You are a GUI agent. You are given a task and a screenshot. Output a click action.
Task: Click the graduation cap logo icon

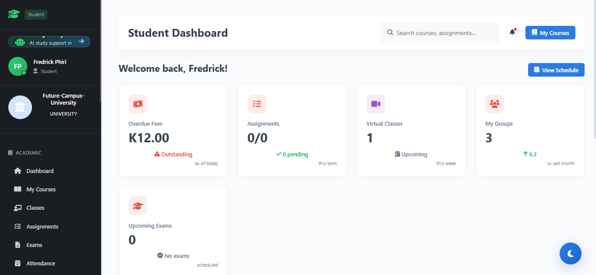[x=14, y=14]
